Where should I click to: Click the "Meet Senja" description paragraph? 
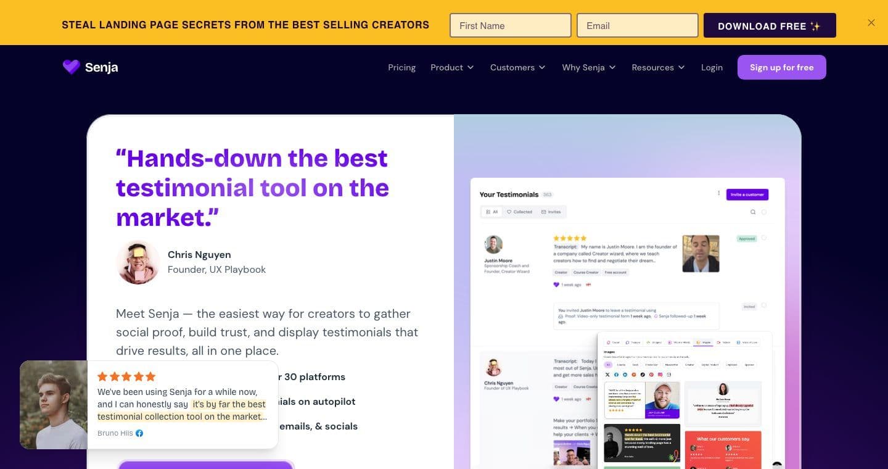click(267, 332)
